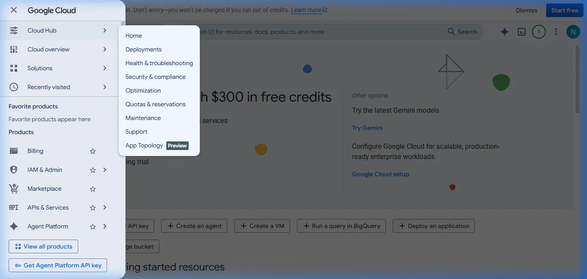Viewport: 587px width, 279px height.
Task: Open account avatar labeled N
Action: click(573, 32)
